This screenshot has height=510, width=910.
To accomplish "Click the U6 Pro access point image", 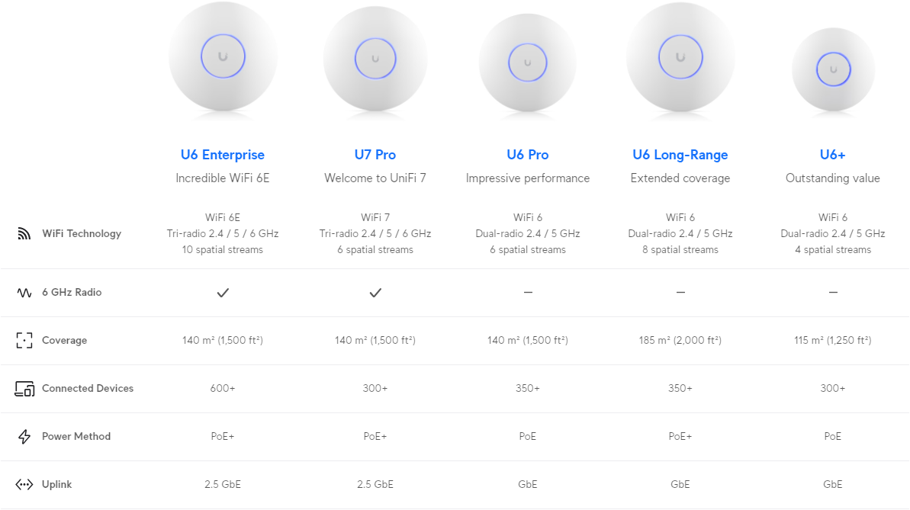I will [x=528, y=63].
